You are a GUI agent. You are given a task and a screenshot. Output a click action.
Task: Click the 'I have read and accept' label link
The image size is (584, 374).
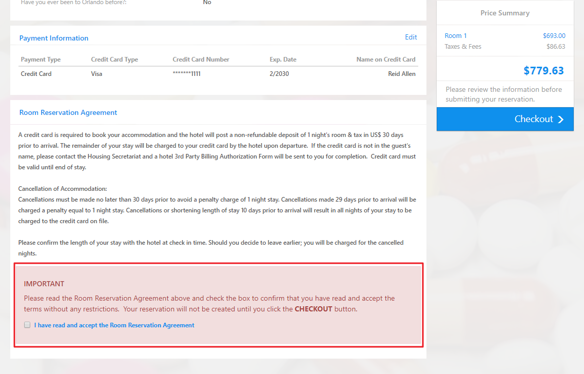tap(114, 325)
